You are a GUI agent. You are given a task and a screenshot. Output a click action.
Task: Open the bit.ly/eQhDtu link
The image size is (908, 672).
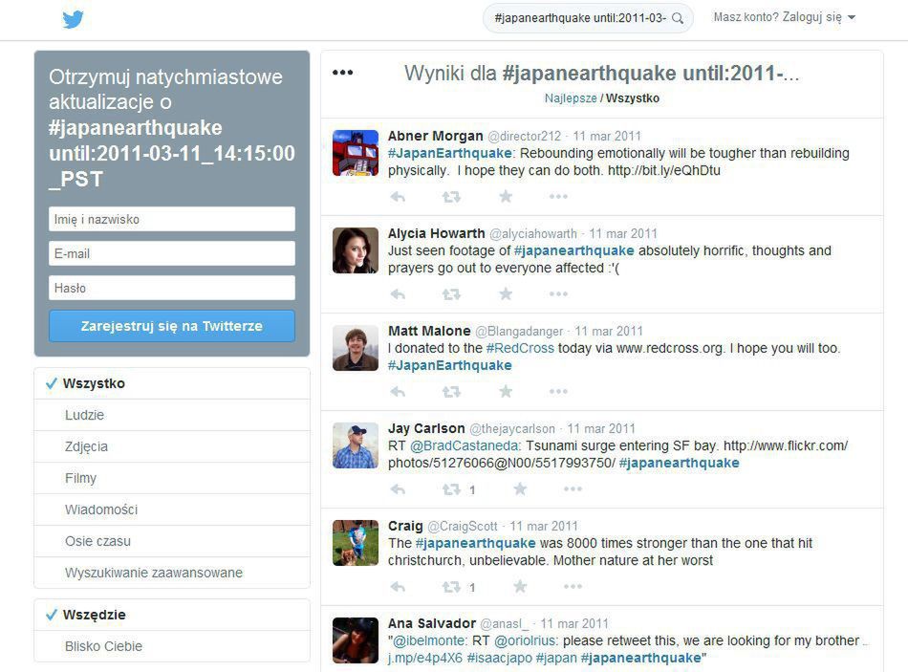point(664,170)
